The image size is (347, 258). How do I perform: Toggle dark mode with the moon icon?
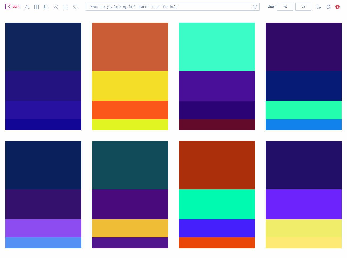319,7
